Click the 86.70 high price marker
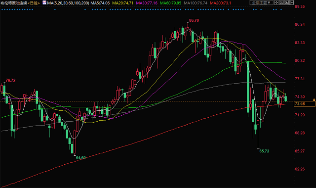The width and height of the screenshot is (316, 188). click(194, 20)
